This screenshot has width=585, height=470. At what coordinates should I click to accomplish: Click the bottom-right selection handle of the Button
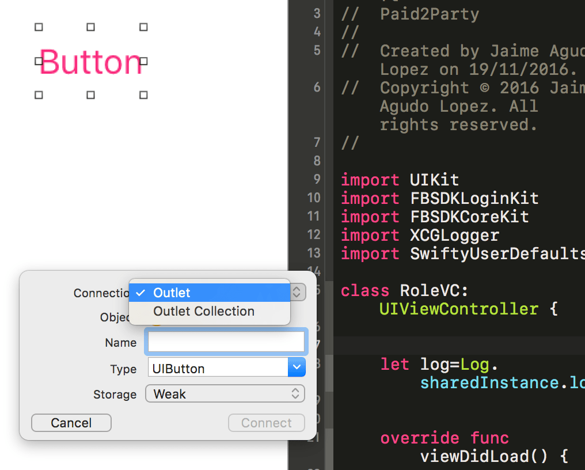point(142,95)
